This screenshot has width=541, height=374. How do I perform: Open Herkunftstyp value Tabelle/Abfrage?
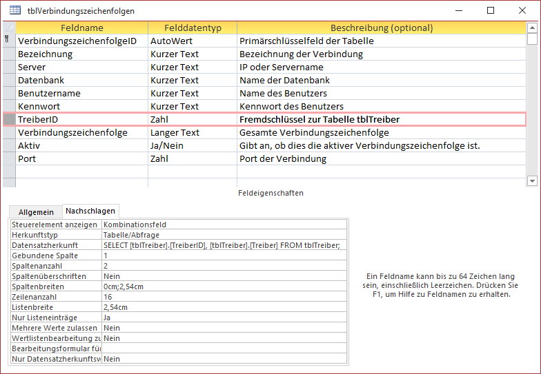(224, 235)
